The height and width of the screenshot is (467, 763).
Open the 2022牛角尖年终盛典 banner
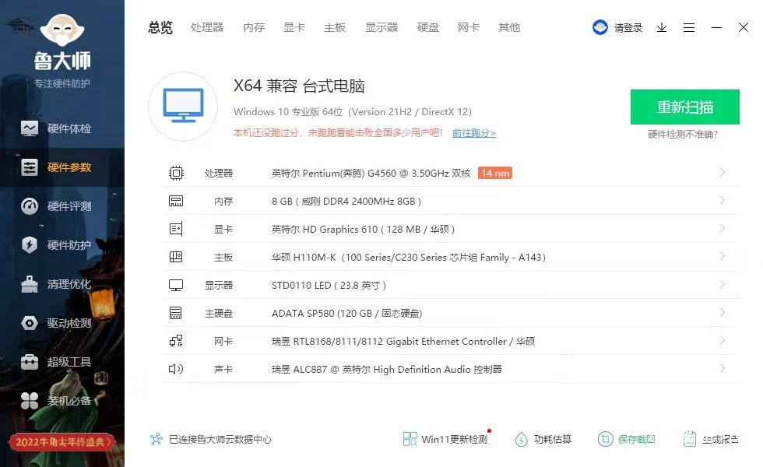pyautogui.click(x=62, y=442)
